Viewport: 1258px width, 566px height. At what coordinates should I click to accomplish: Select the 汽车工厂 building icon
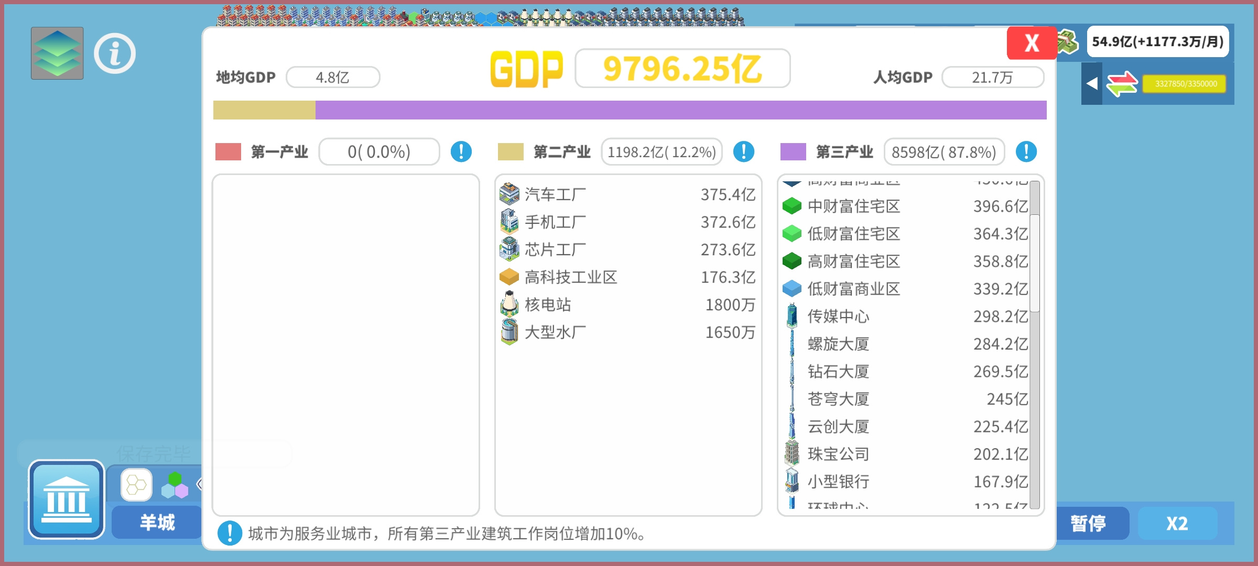[x=509, y=194]
